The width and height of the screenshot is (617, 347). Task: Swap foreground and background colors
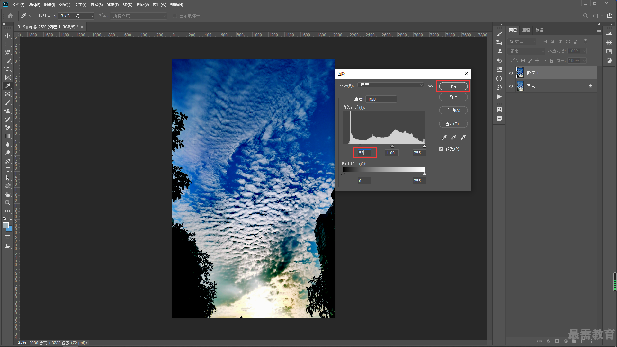point(10,219)
